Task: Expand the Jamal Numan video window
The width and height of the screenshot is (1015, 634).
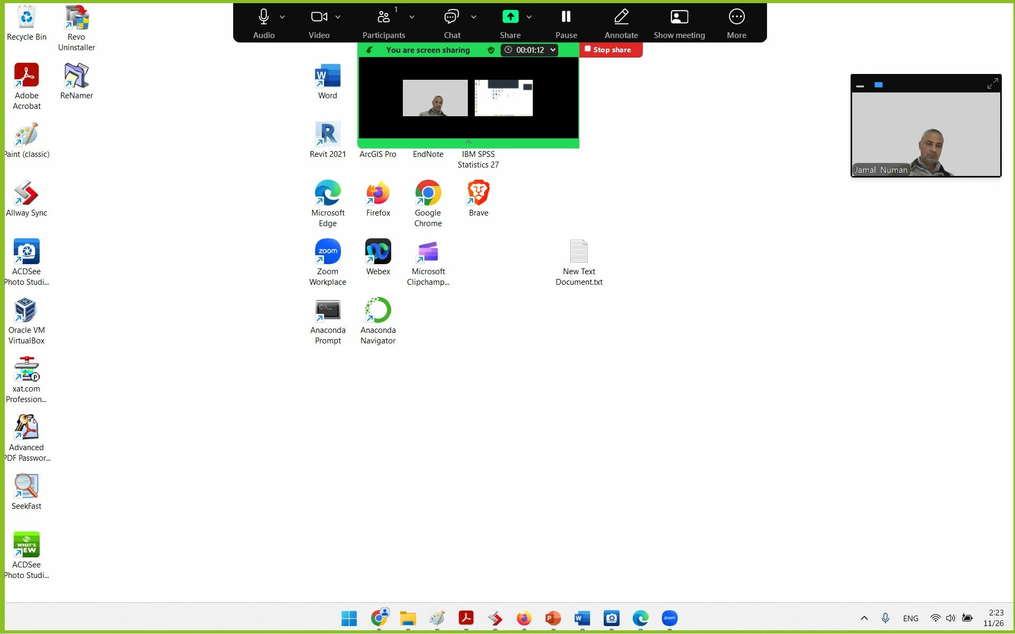Action: point(992,84)
